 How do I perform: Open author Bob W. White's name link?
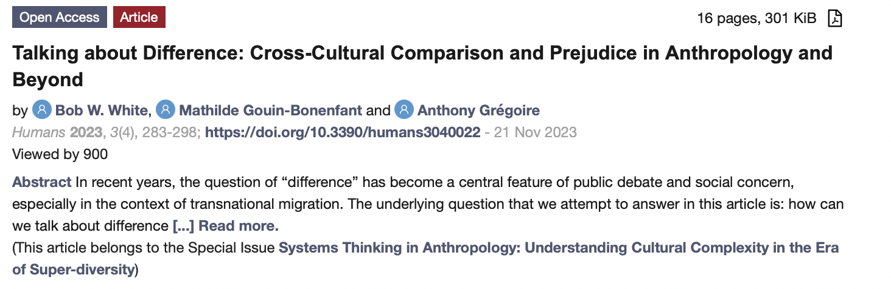point(102,110)
